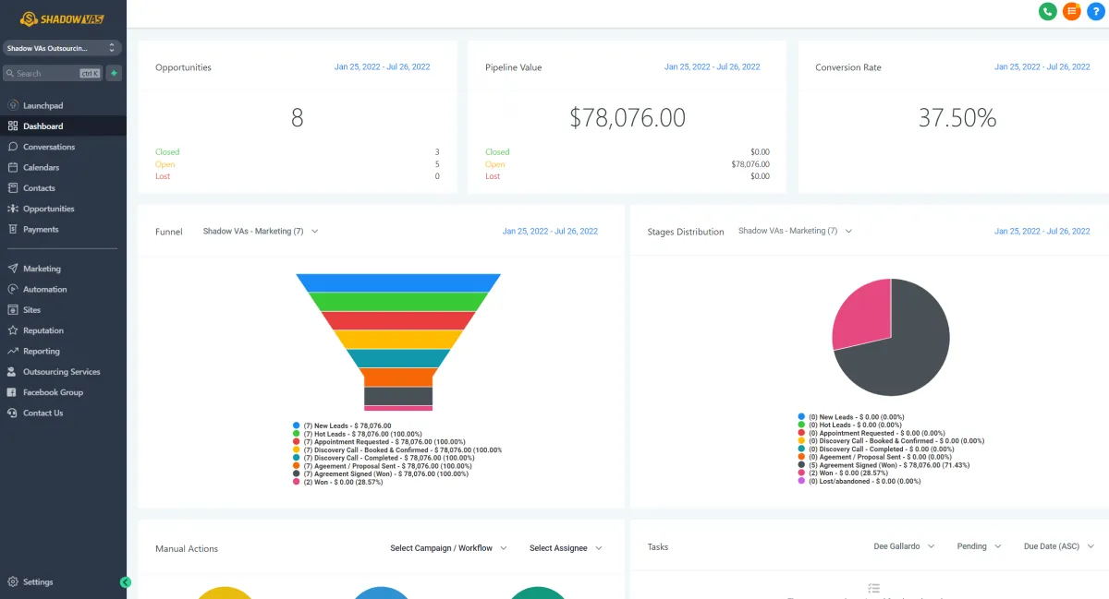
Task: Click the "Tasks" card heading
Action: tap(658, 547)
